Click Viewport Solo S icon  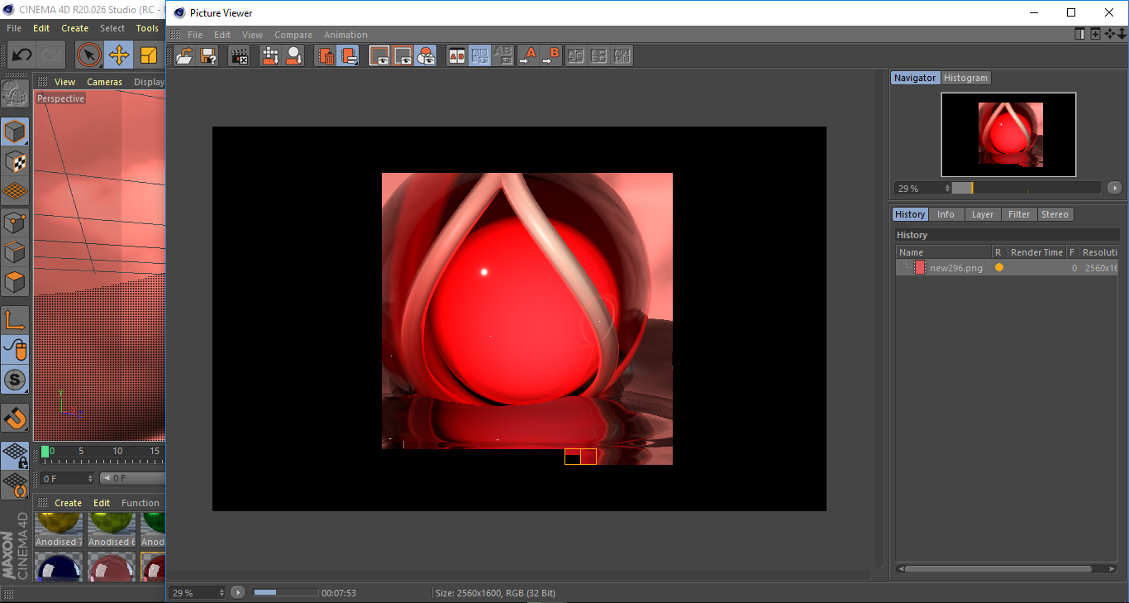click(14, 380)
